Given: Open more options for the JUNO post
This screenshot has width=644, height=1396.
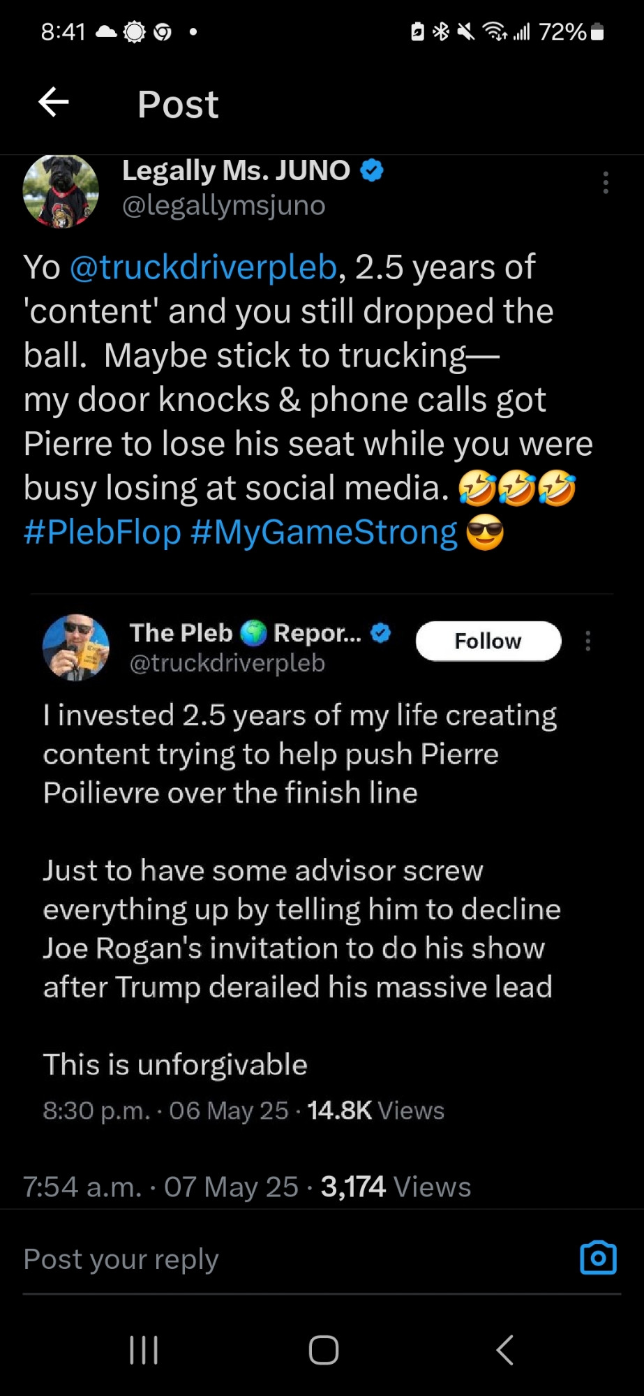Looking at the screenshot, I should (606, 183).
